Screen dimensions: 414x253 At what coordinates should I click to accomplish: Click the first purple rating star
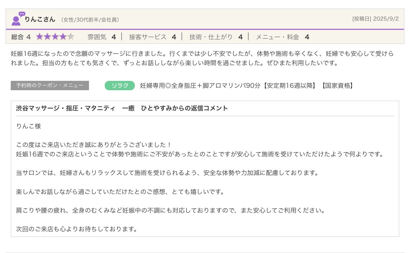pyautogui.click(x=40, y=37)
